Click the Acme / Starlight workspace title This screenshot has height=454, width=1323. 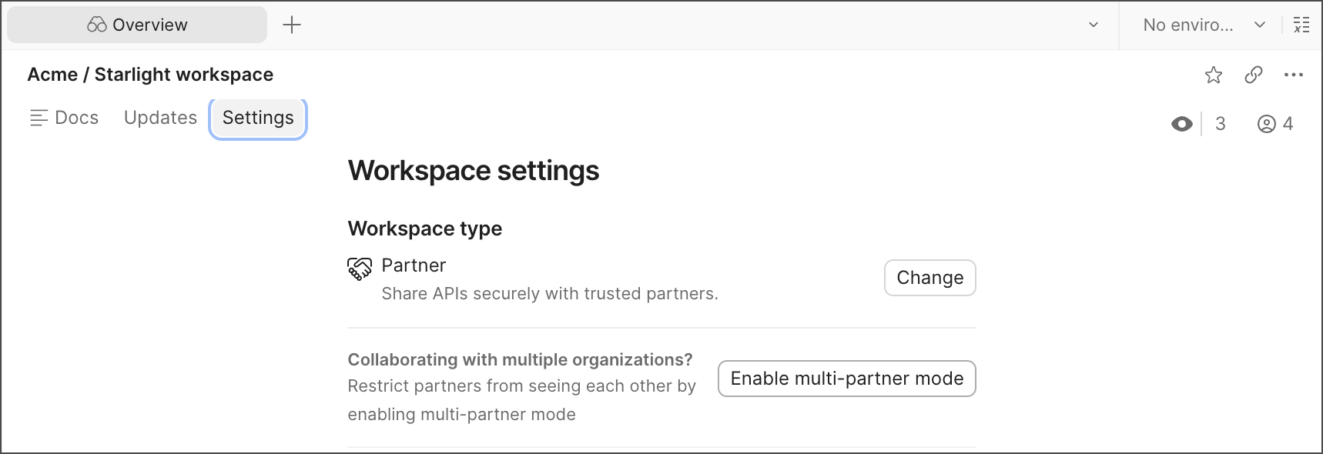click(150, 75)
